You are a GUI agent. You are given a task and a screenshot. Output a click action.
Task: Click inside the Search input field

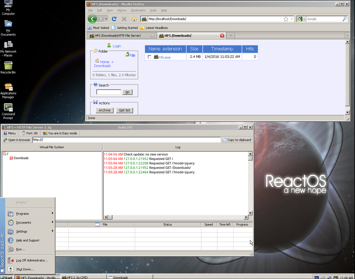click(x=108, y=92)
